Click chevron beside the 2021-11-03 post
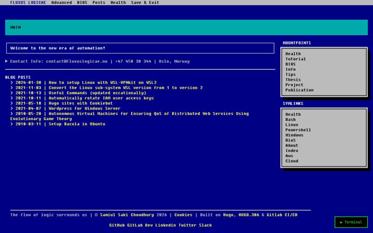Screen dimensions: 373x233 (11, 88)
